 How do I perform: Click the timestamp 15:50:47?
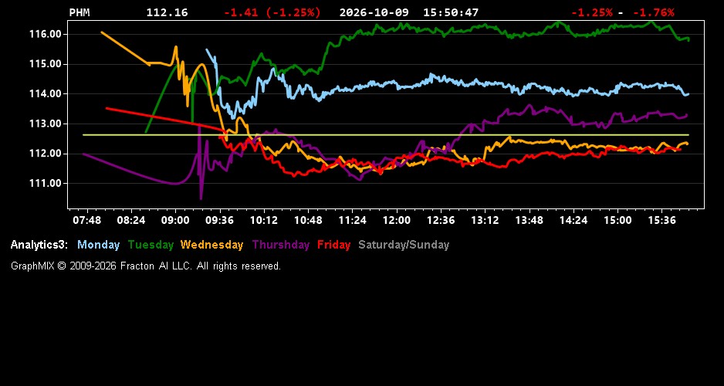tap(451, 13)
